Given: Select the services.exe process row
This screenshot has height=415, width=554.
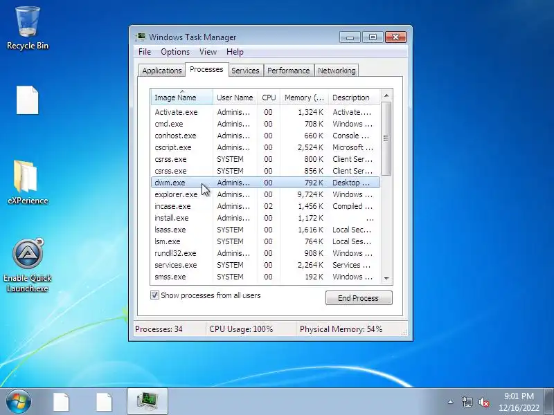Looking at the screenshot, I should coord(265,265).
